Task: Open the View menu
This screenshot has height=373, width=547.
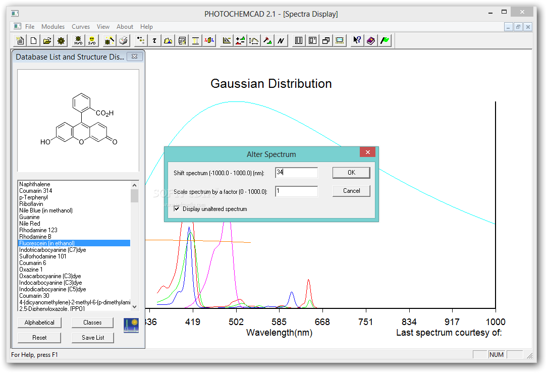Action: click(x=103, y=27)
